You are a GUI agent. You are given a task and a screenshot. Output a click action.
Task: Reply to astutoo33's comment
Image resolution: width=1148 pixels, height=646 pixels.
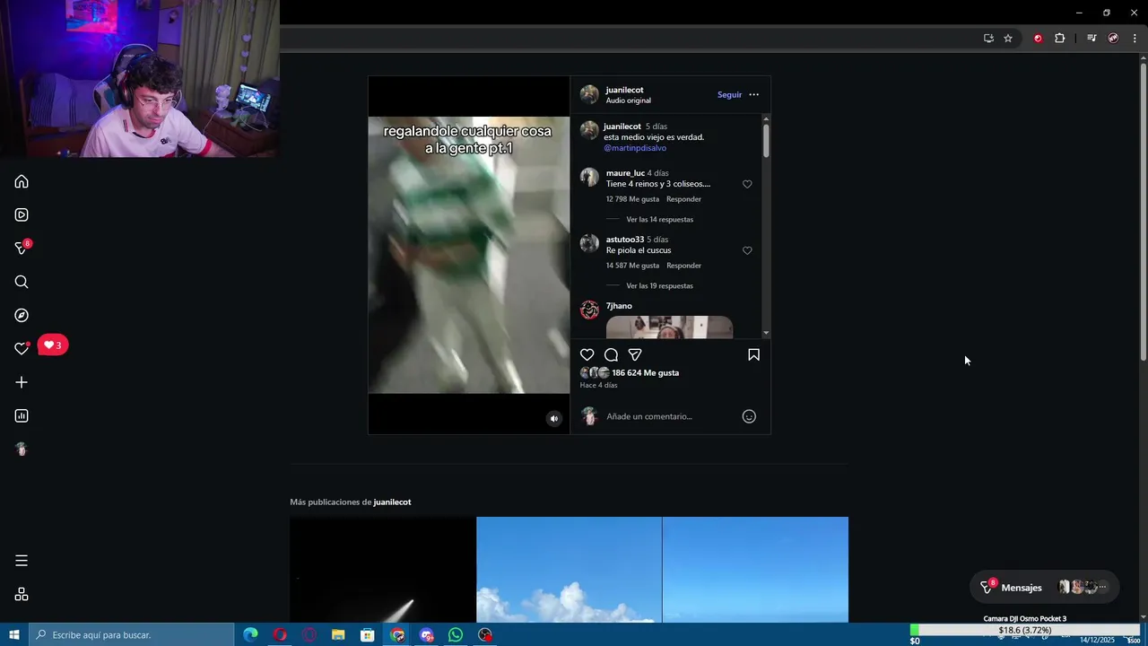click(683, 266)
